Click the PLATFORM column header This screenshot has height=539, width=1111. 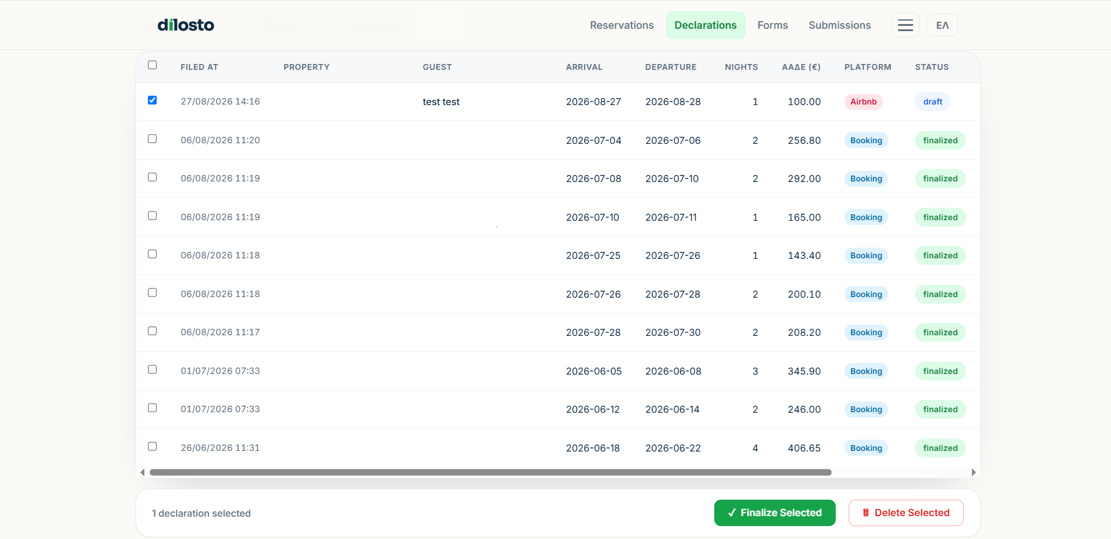(867, 67)
